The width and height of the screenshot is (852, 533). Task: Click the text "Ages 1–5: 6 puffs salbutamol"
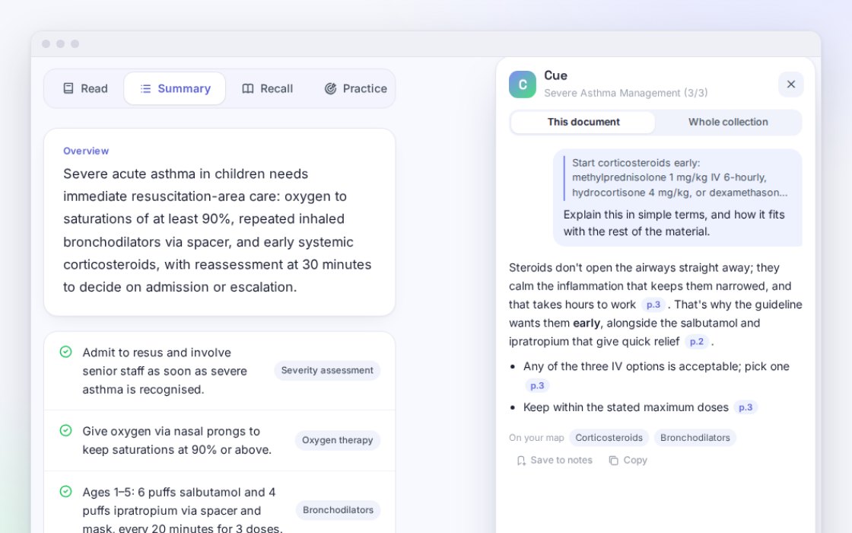(182, 510)
